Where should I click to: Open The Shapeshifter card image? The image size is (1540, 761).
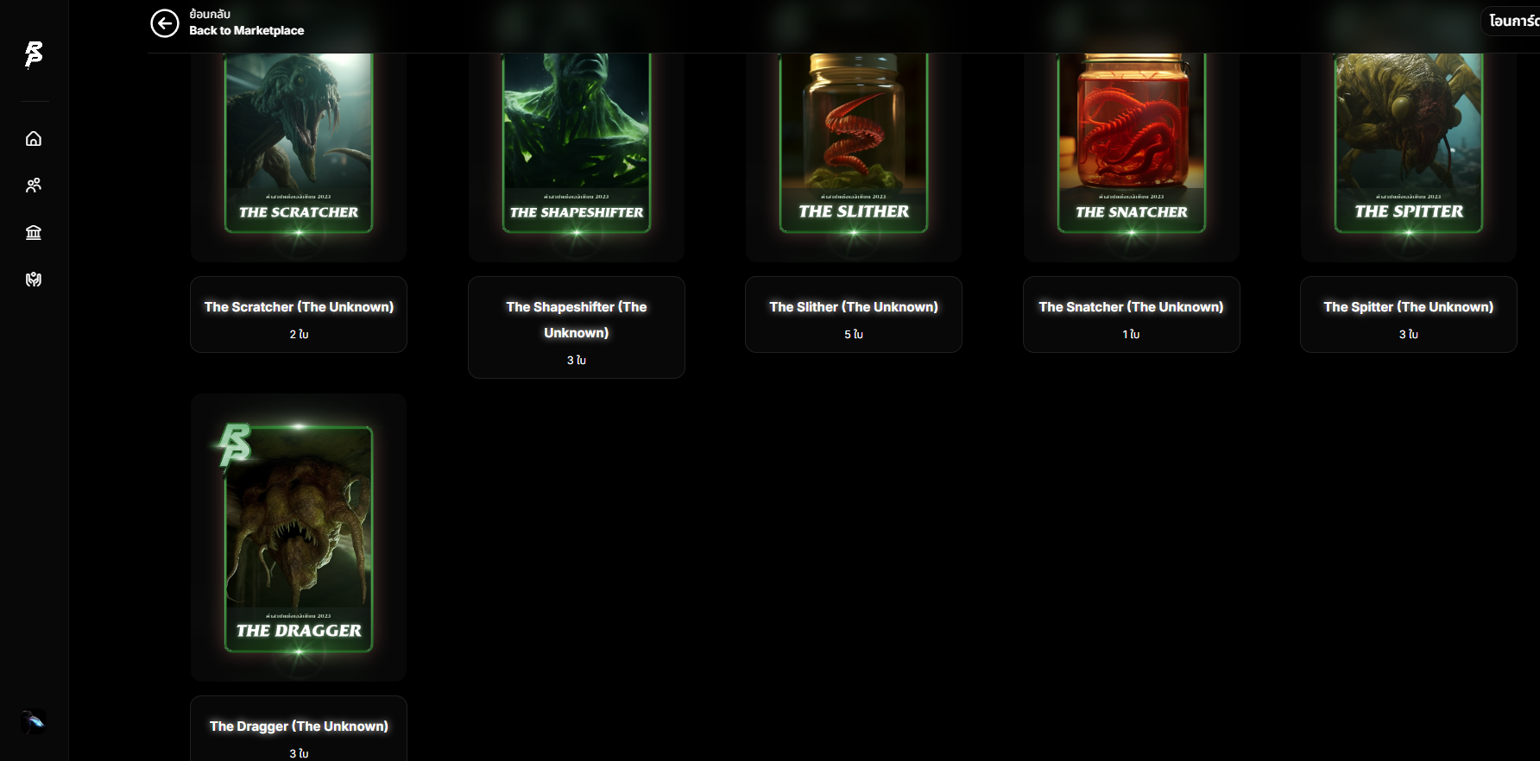577,143
